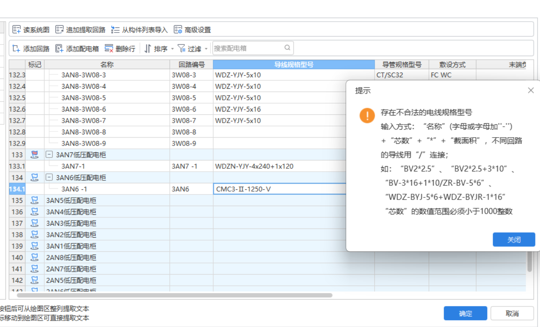540x327 pixels.
Task: Open the 过滤 dropdown arrow
Action: click(206, 49)
